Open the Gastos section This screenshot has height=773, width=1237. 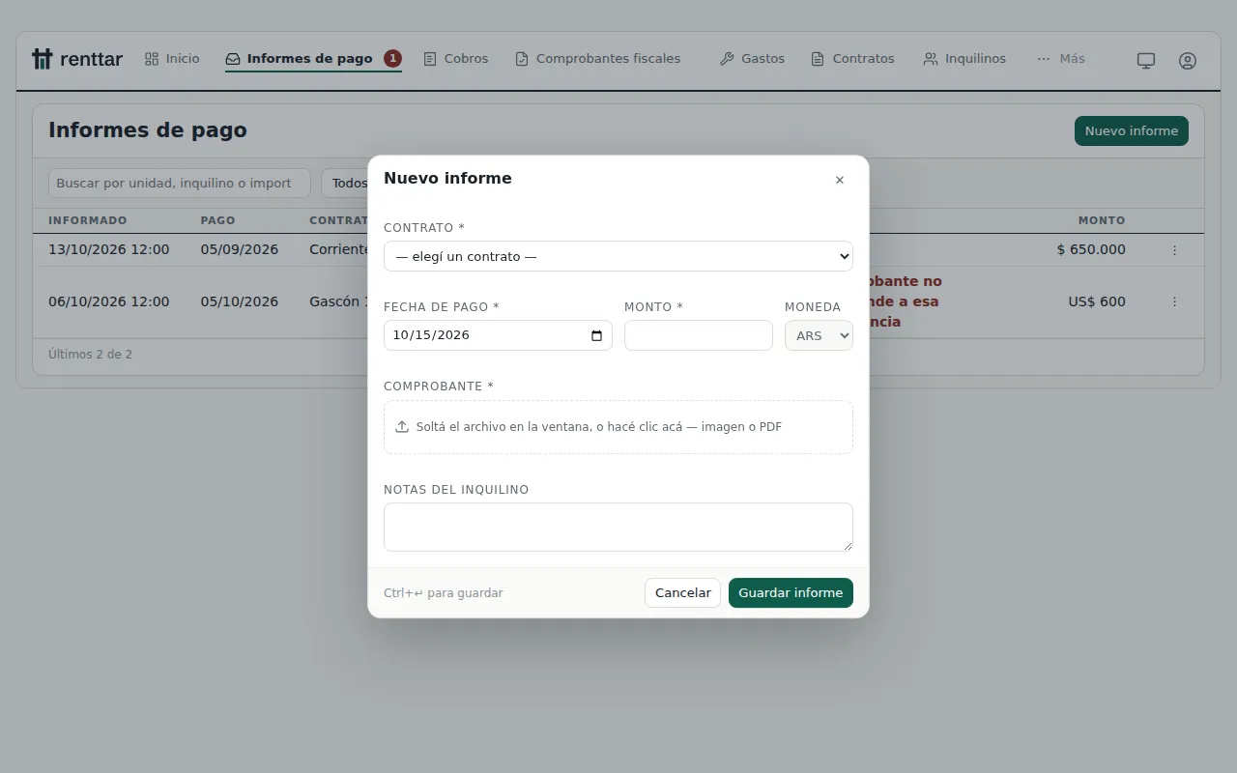coord(752,59)
